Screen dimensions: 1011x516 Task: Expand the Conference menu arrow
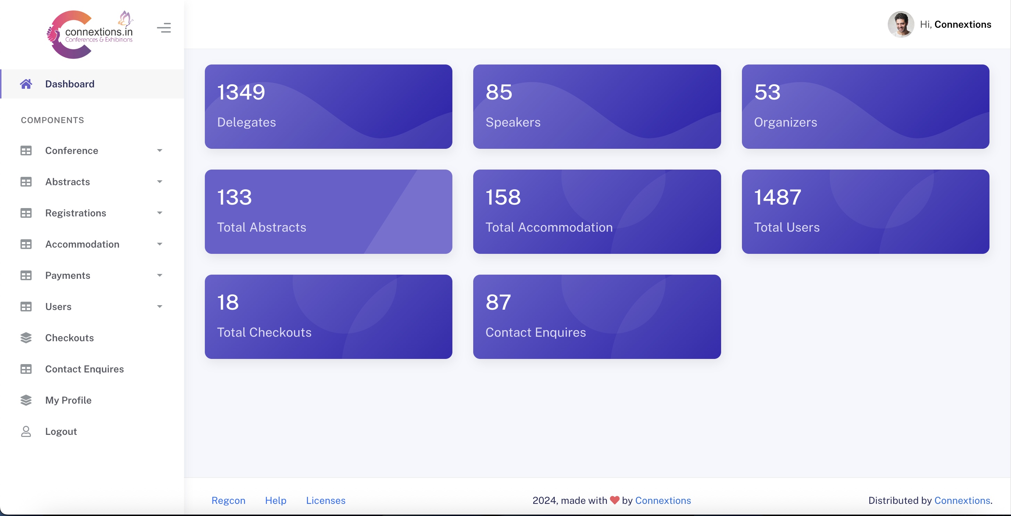pyautogui.click(x=159, y=150)
